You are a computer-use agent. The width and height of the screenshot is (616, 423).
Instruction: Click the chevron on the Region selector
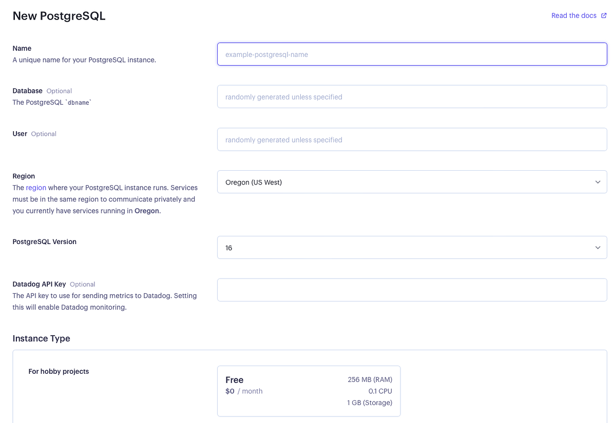(x=598, y=182)
